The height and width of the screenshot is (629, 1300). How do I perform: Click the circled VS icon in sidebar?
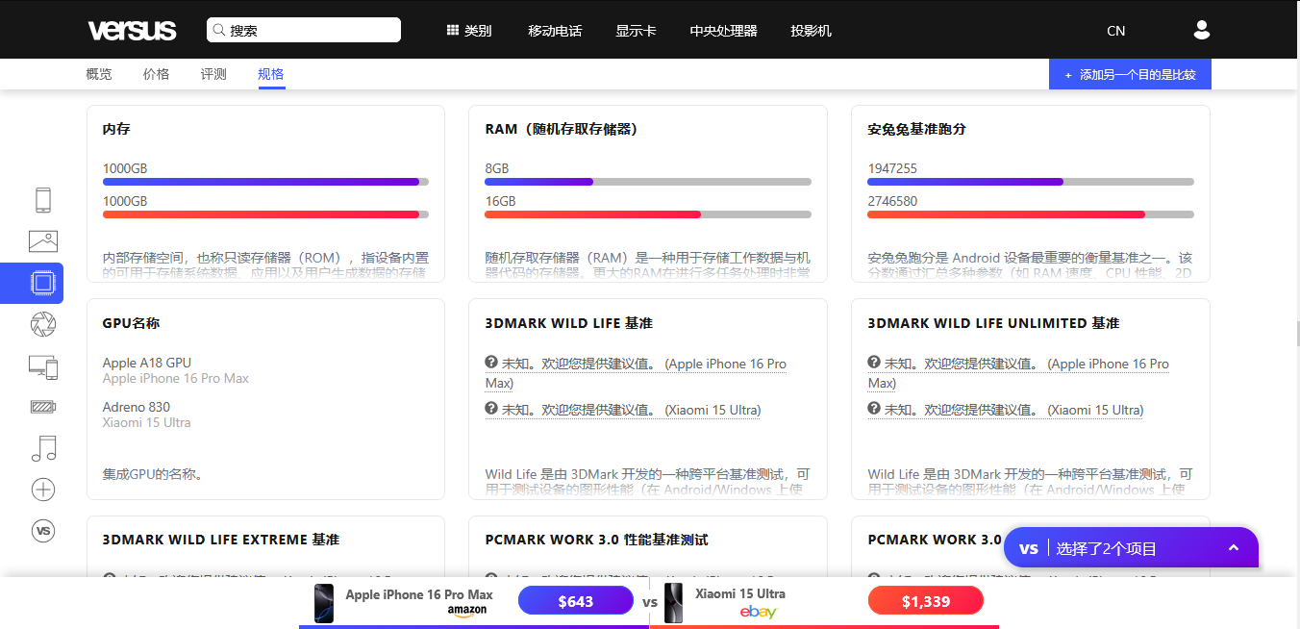(43, 530)
